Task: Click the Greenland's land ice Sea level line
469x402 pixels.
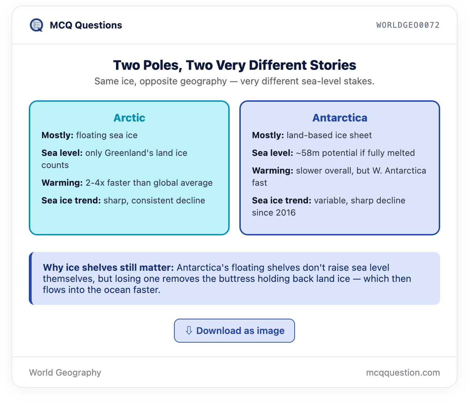Action: pyautogui.click(x=114, y=159)
